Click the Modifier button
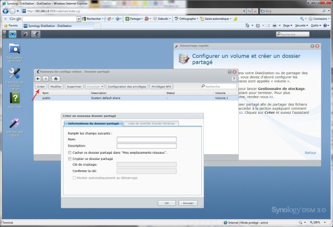The image size is (333, 227). (56, 87)
